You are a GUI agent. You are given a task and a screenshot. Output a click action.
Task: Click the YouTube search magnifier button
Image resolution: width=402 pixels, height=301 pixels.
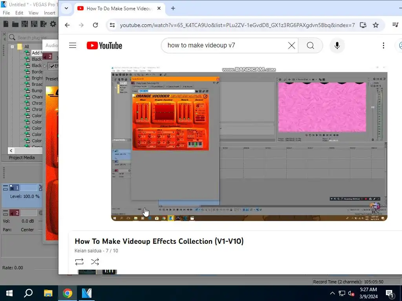(311, 45)
